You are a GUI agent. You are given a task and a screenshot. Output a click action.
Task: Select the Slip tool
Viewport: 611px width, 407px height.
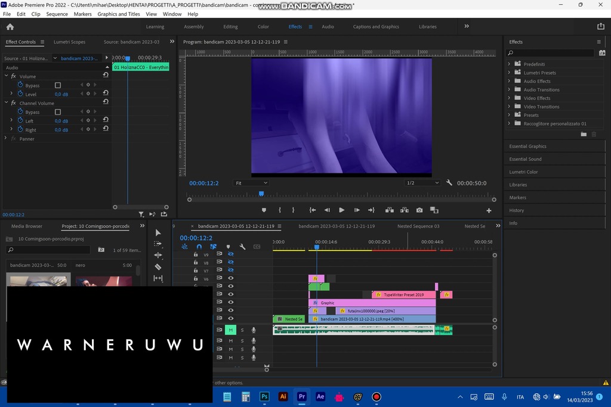[x=158, y=278]
